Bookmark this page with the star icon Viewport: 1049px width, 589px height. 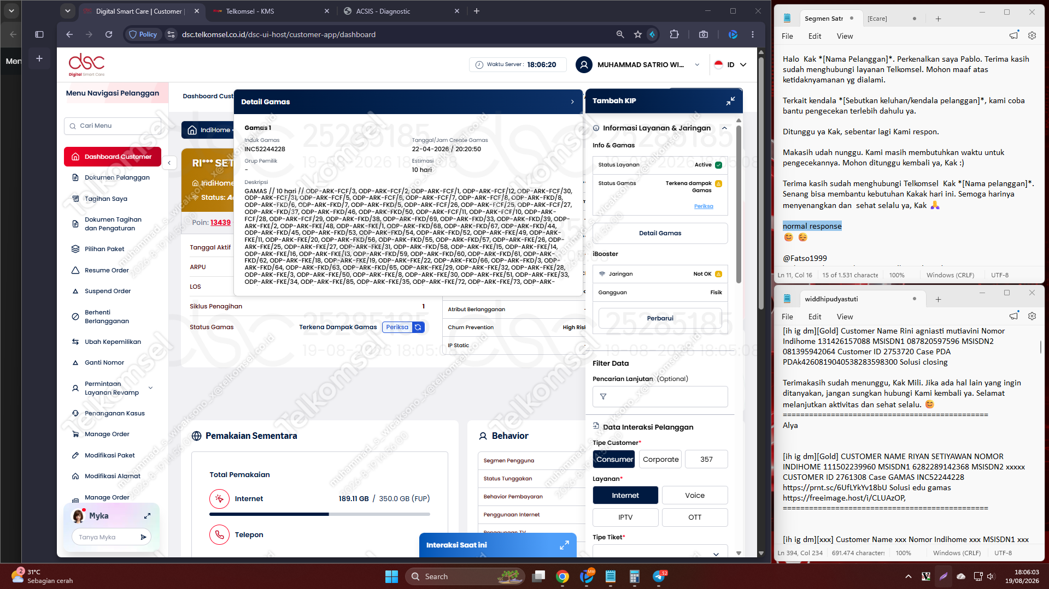[637, 34]
